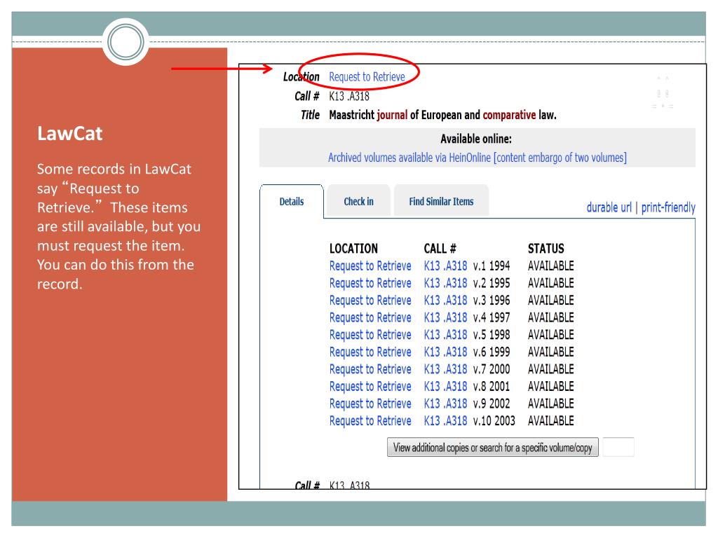Click AVAILABLE status for v.1 1994

[550, 265]
